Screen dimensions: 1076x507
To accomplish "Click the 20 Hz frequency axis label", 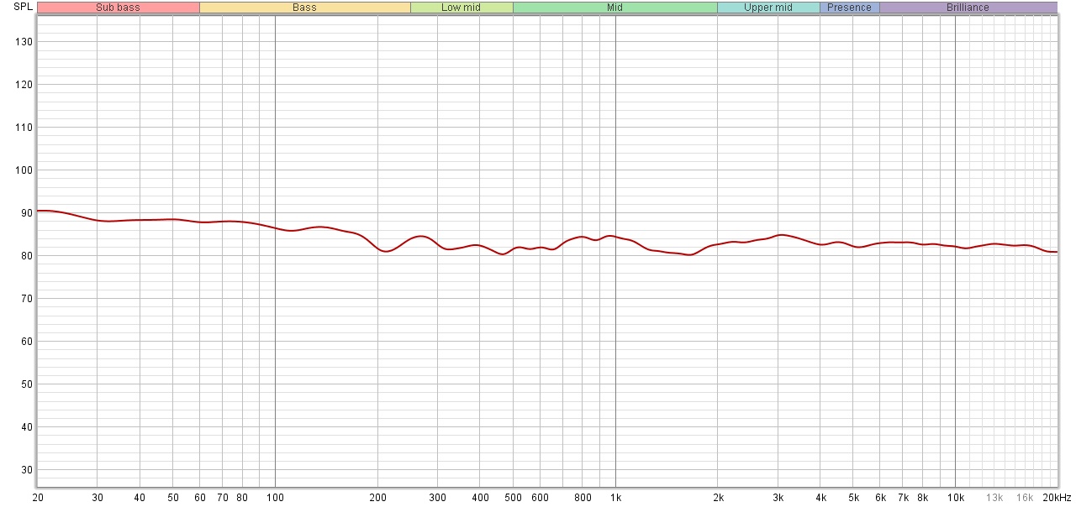I will [x=38, y=497].
